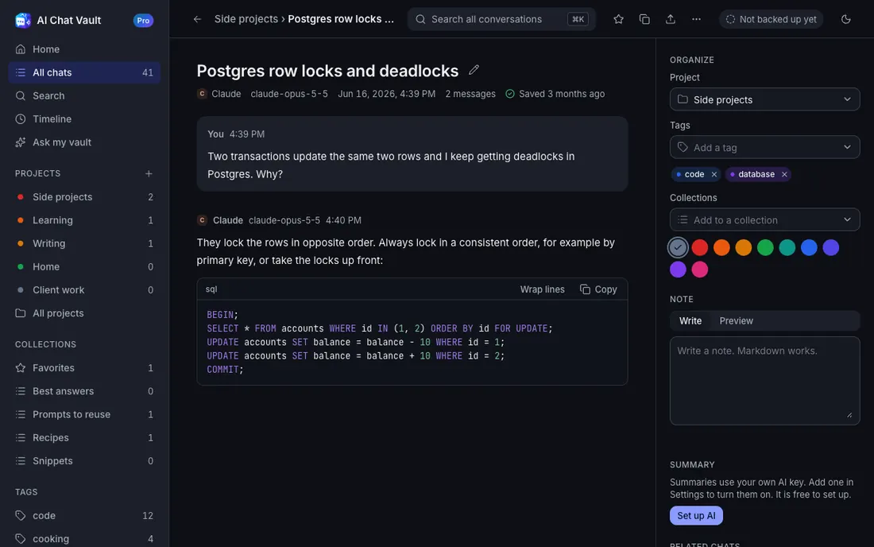Click the export/share icon in toolbar
The width and height of the screenshot is (874, 547).
tap(670, 19)
